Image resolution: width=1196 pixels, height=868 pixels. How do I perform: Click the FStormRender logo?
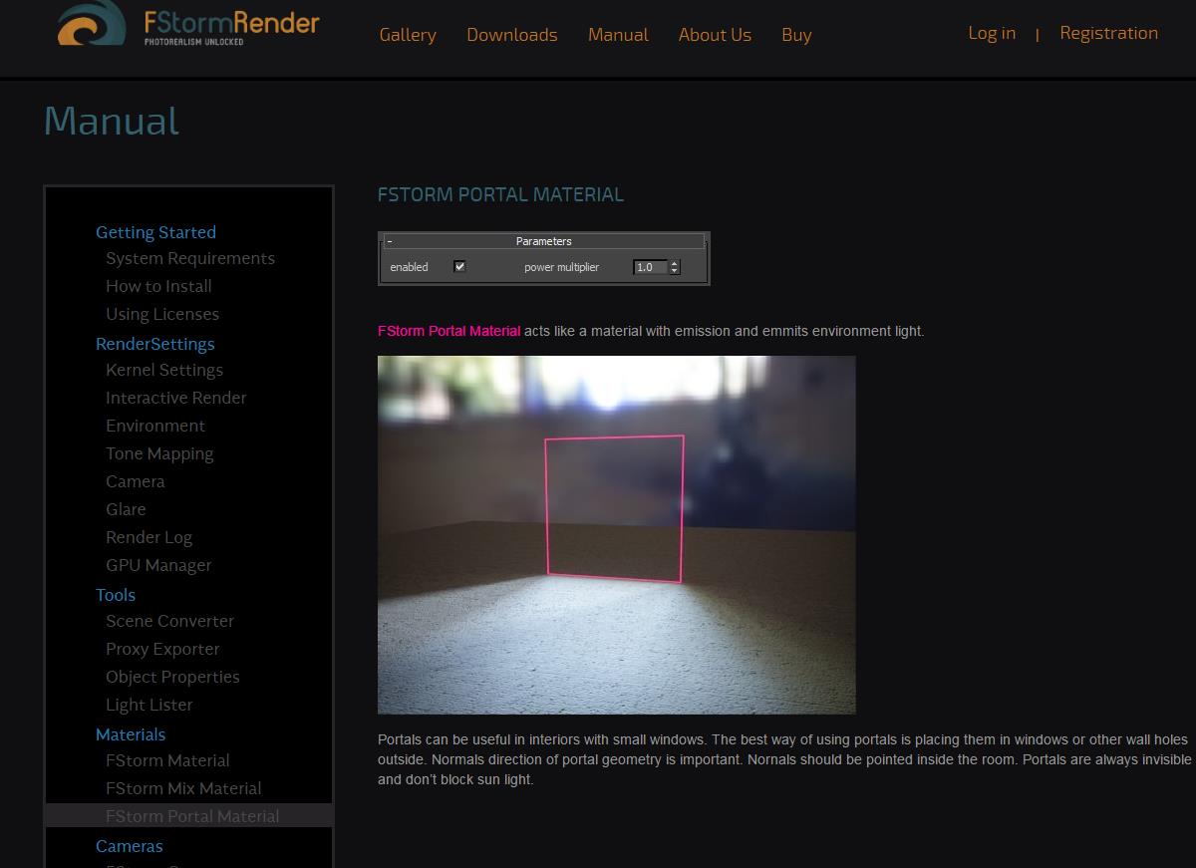pos(188,23)
